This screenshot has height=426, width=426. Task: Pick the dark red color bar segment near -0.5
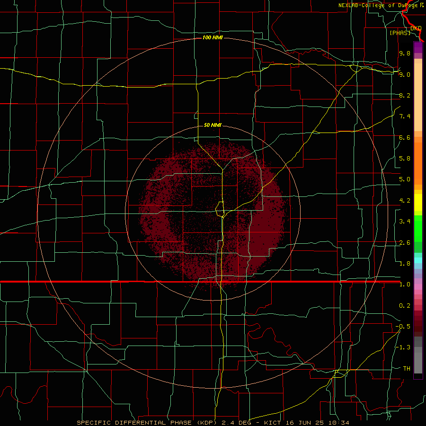click(418, 329)
